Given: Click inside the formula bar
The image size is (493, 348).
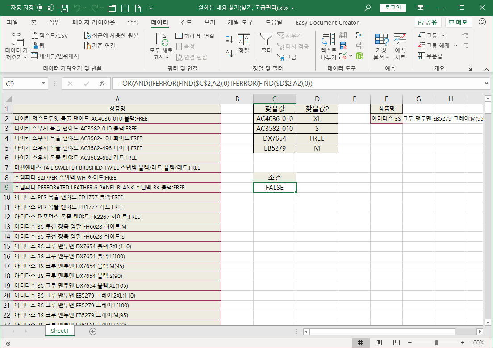Looking at the screenshot, I should point(297,84).
